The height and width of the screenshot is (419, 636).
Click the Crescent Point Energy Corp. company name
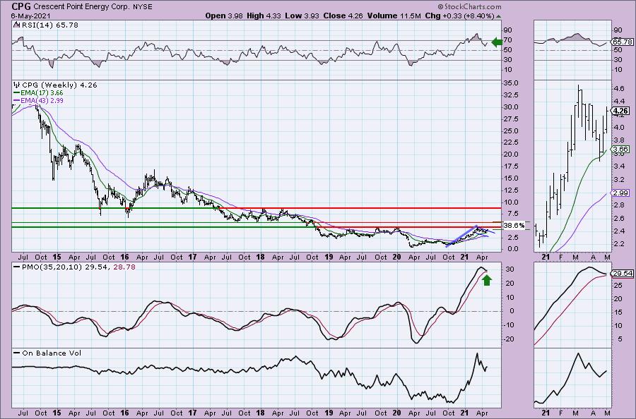pyautogui.click(x=82, y=7)
